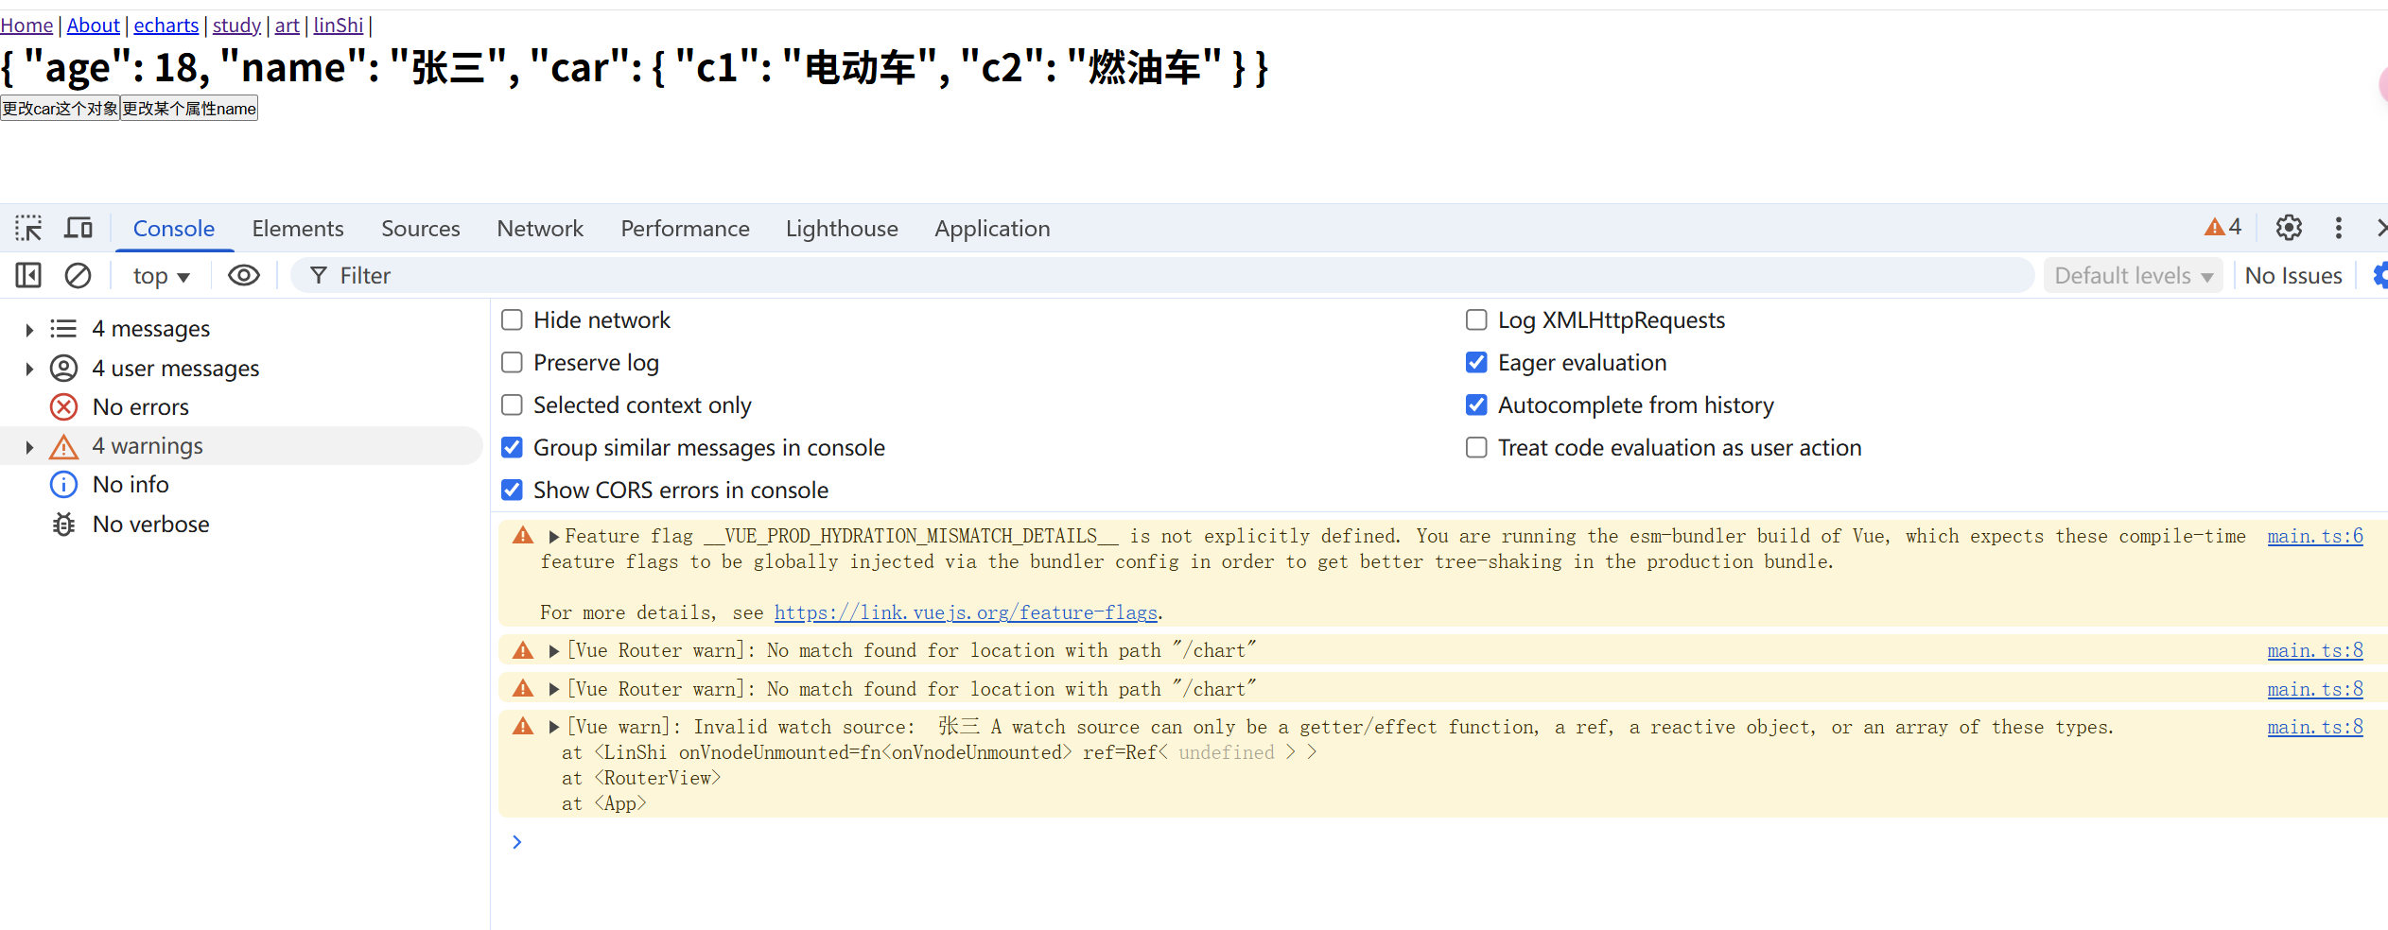Check the Hide network checkbox
Image resolution: width=2388 pixels, height=930 pixels.
(x=512, y=320)
